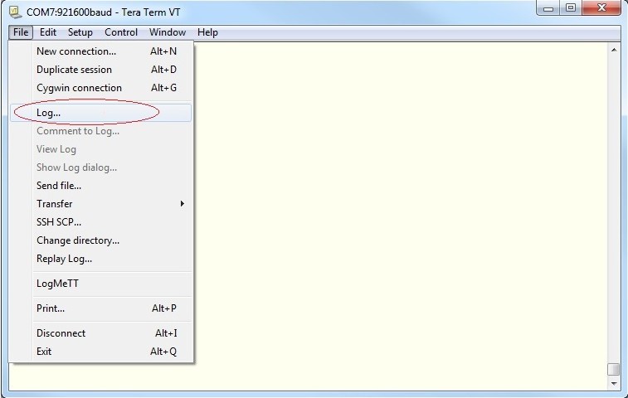Open the Setup menu
The width and height of the screenshot is (628, 398).
(80, 32)
